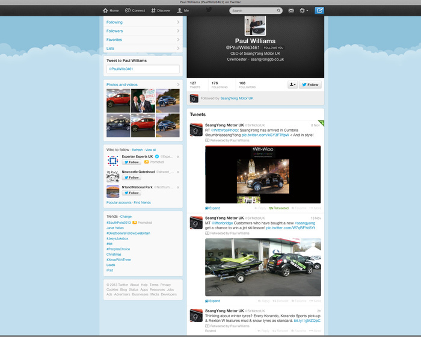This screenshot has width=421, height=337.
Task: Favorite the jet ski lesson tweet
Action: coord(299,301)
